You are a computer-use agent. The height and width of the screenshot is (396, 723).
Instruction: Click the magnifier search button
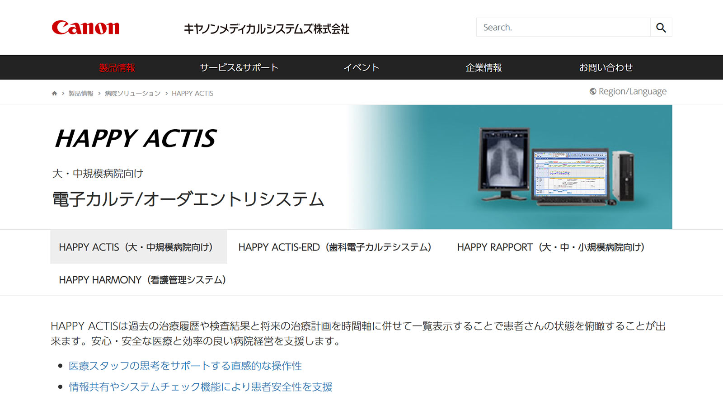pyautogui.click(x=661, y=28)
